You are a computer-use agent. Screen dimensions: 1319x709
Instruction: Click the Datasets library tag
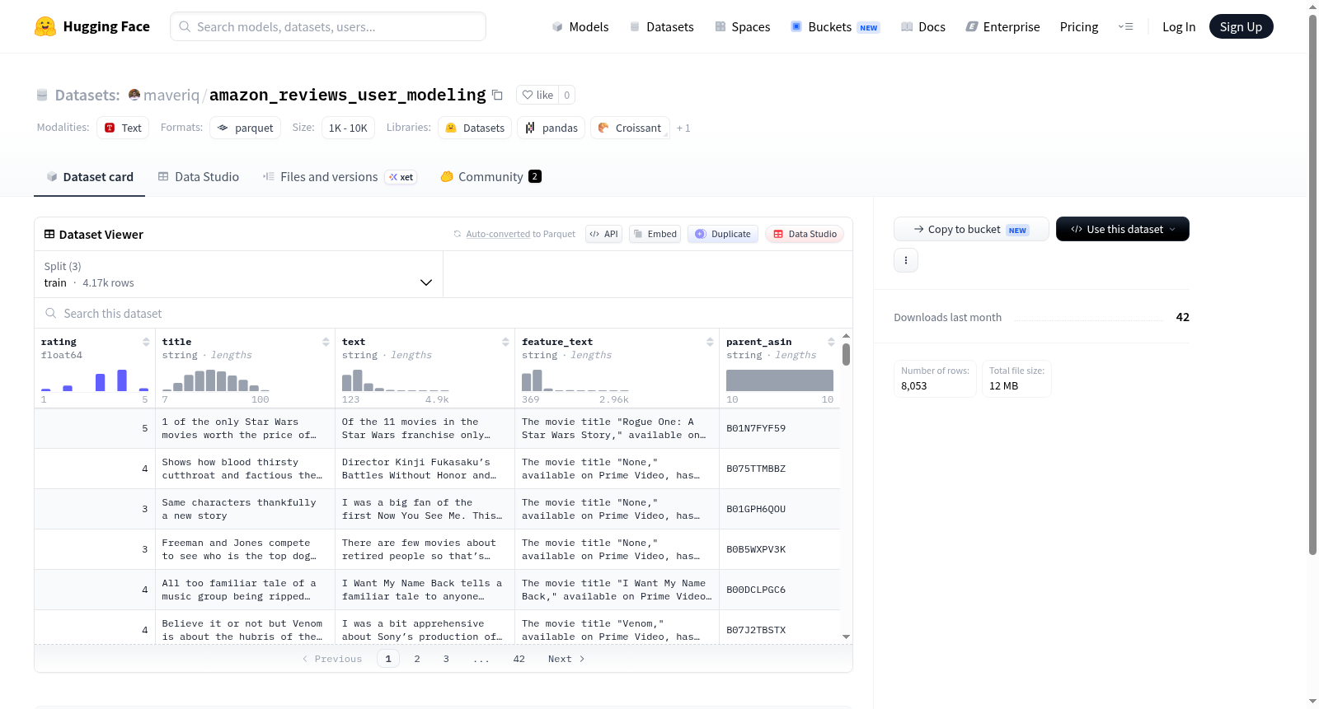tap(475, 128)
